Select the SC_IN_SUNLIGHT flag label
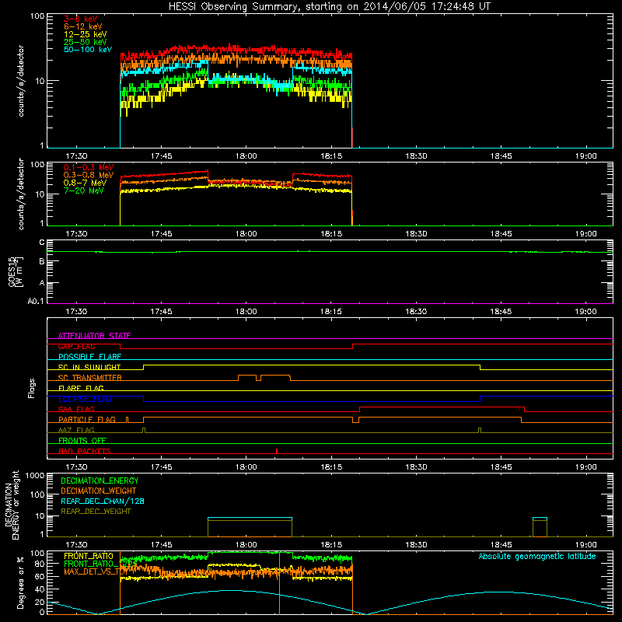622x622 pixels. tap(89, 367)
